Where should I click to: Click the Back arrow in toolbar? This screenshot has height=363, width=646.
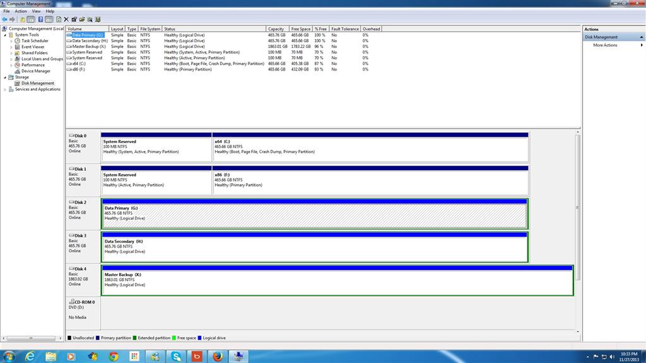(x=4, y=20)
